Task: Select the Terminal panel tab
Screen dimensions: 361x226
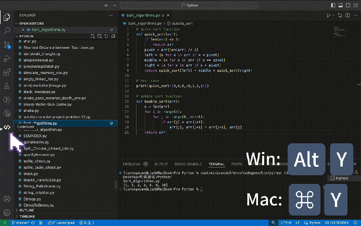Action: (x=216, y=164)
